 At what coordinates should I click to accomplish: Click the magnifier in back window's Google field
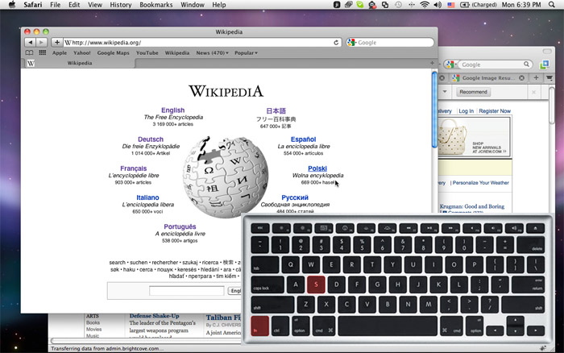526,64
